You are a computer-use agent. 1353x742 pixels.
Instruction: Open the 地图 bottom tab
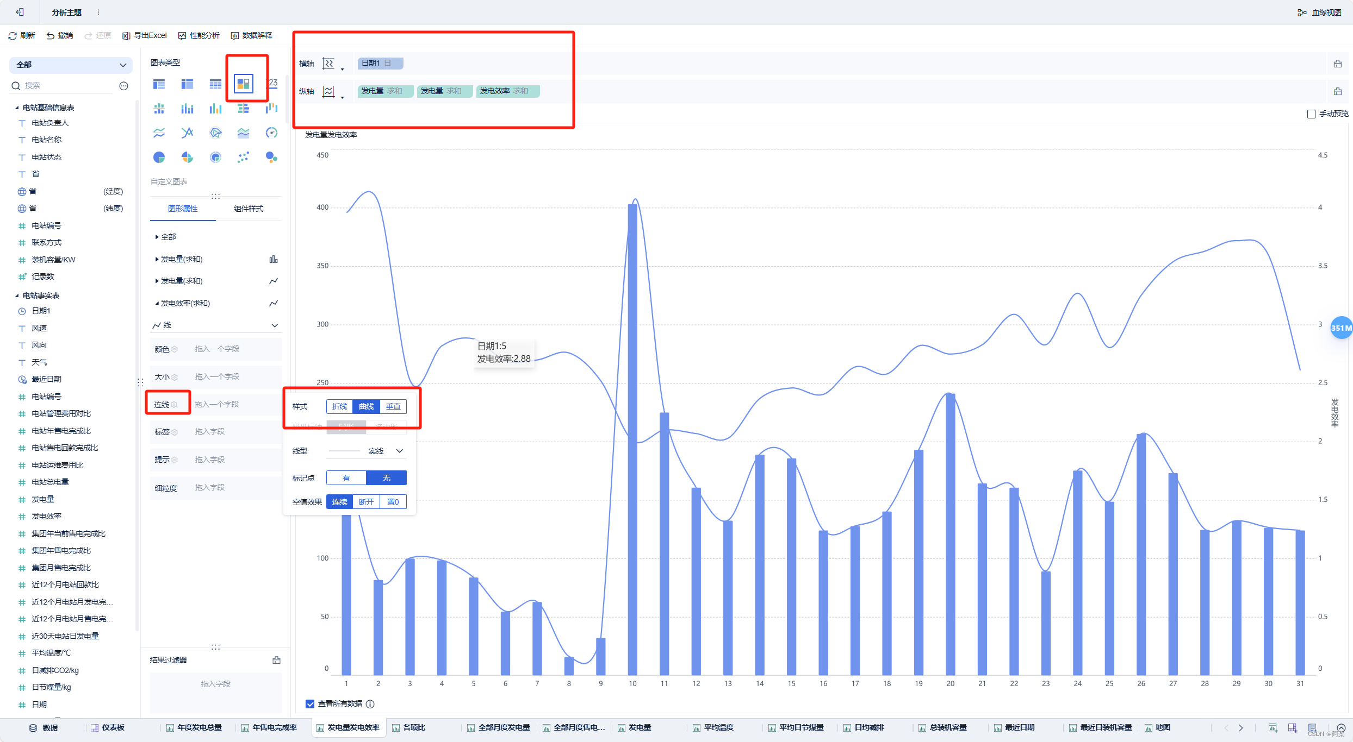point(1158,728)
